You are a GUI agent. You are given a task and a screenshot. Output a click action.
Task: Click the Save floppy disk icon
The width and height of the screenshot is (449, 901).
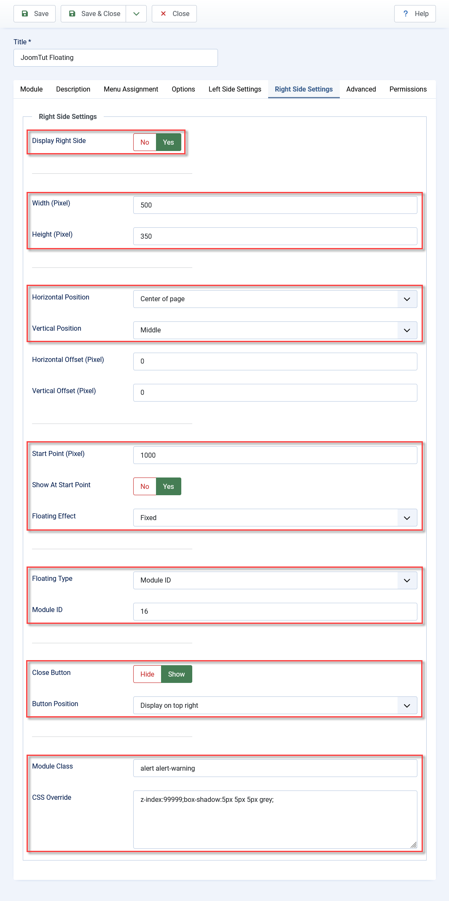(x=25, y=13)
